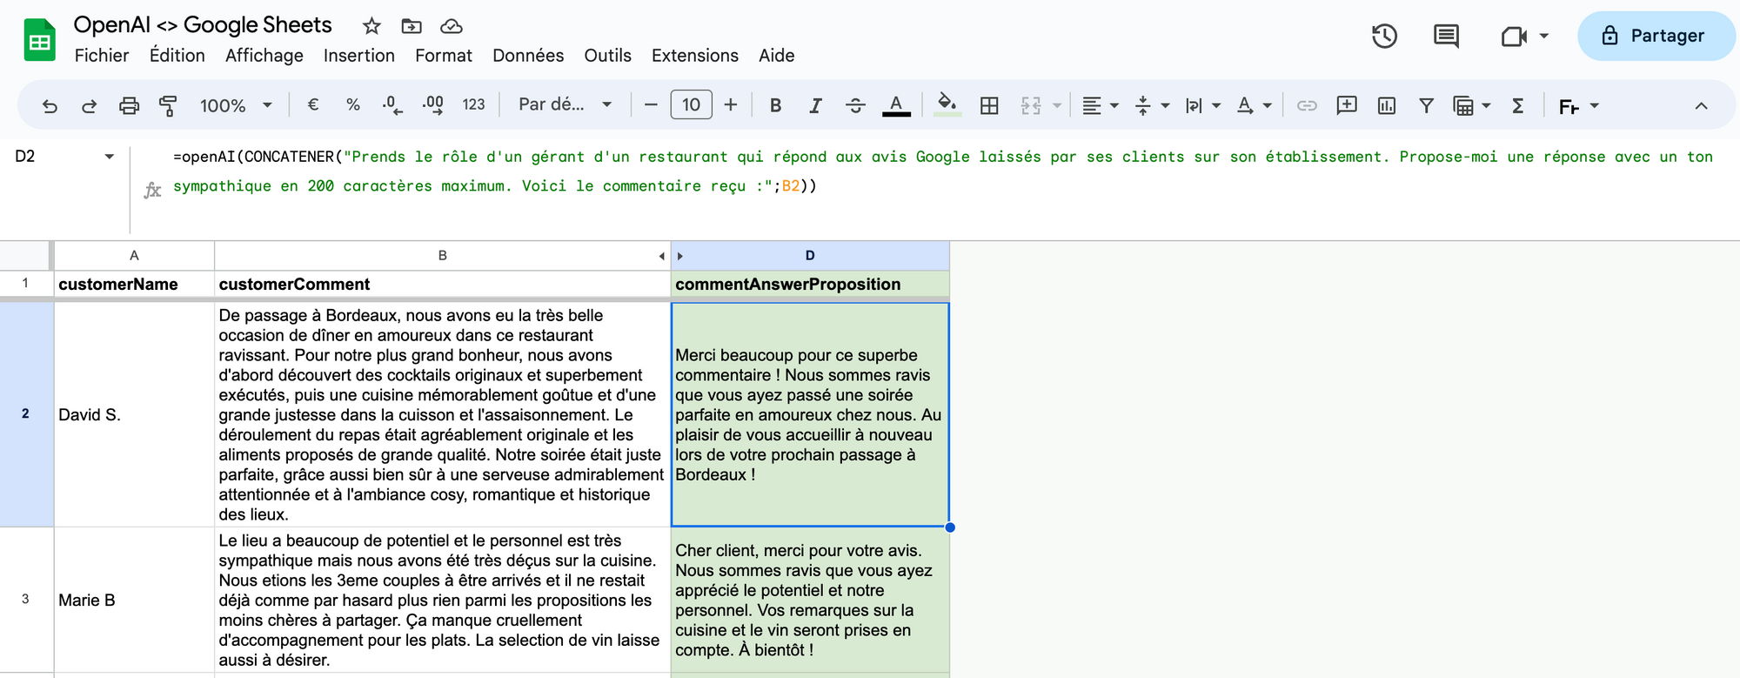Click the Partager button
Image resolution: width=1740 pixels, height=678 pixels.
(x=1655, y=37)
